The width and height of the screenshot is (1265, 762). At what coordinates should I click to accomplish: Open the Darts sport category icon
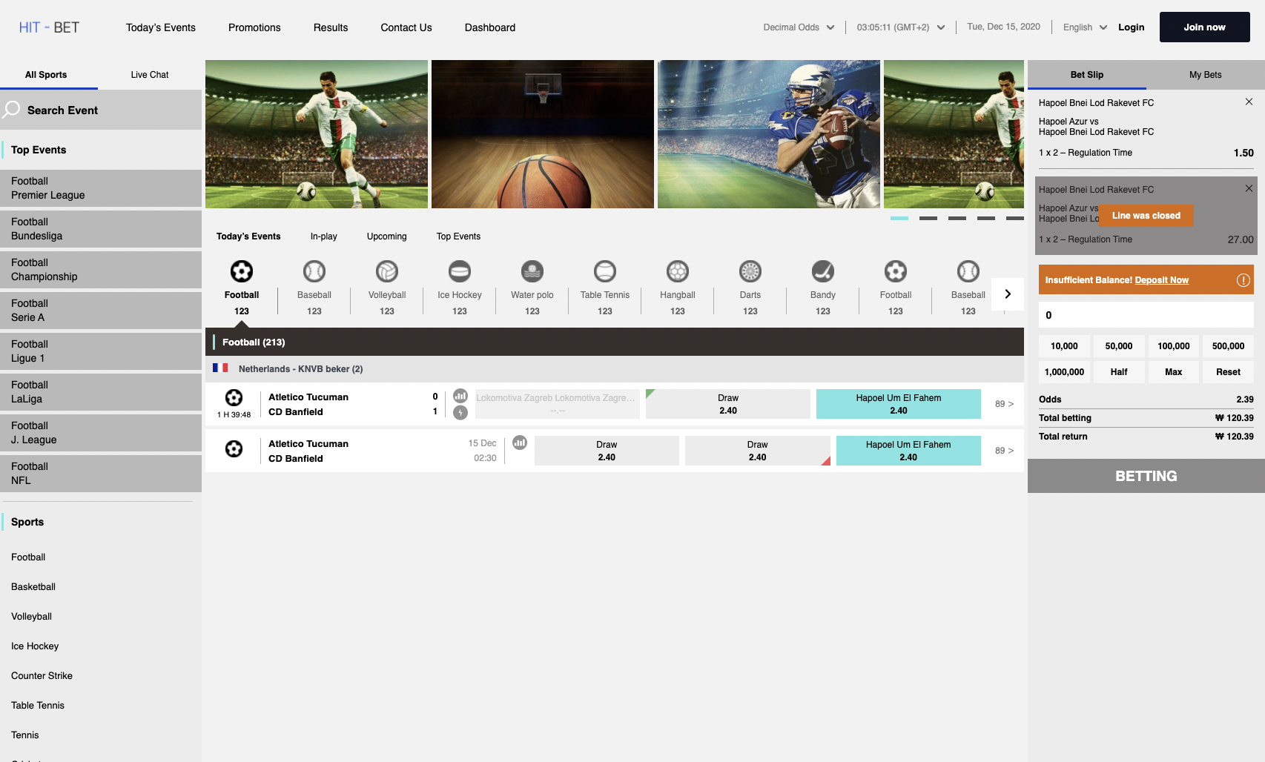[x=750, y=272]
